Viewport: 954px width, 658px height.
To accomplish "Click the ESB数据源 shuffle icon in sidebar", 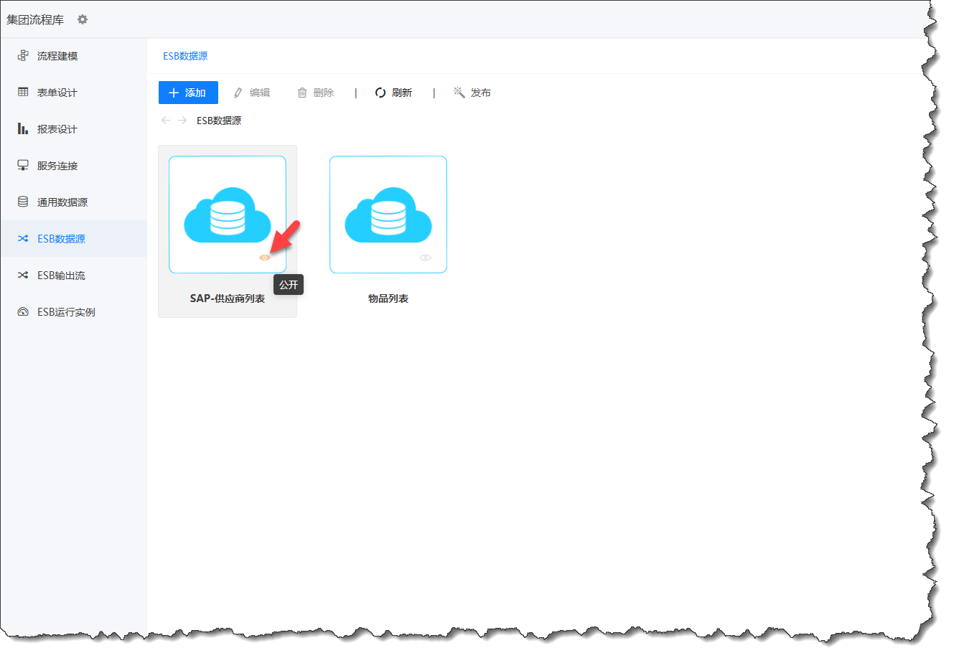I will (x=23, y=239).
